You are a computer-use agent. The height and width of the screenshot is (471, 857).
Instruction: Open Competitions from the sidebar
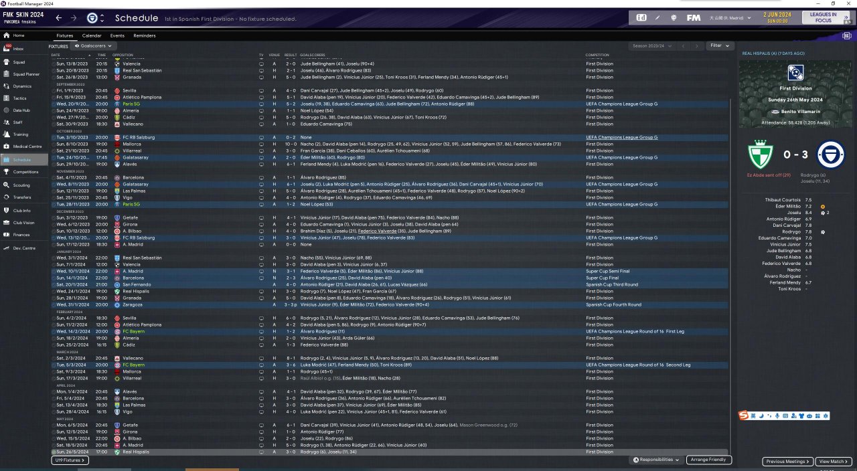coord(24,172)
